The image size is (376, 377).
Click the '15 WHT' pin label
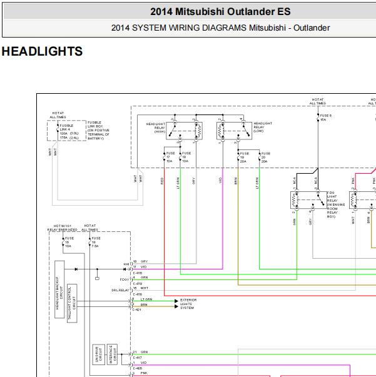[141, 288]
